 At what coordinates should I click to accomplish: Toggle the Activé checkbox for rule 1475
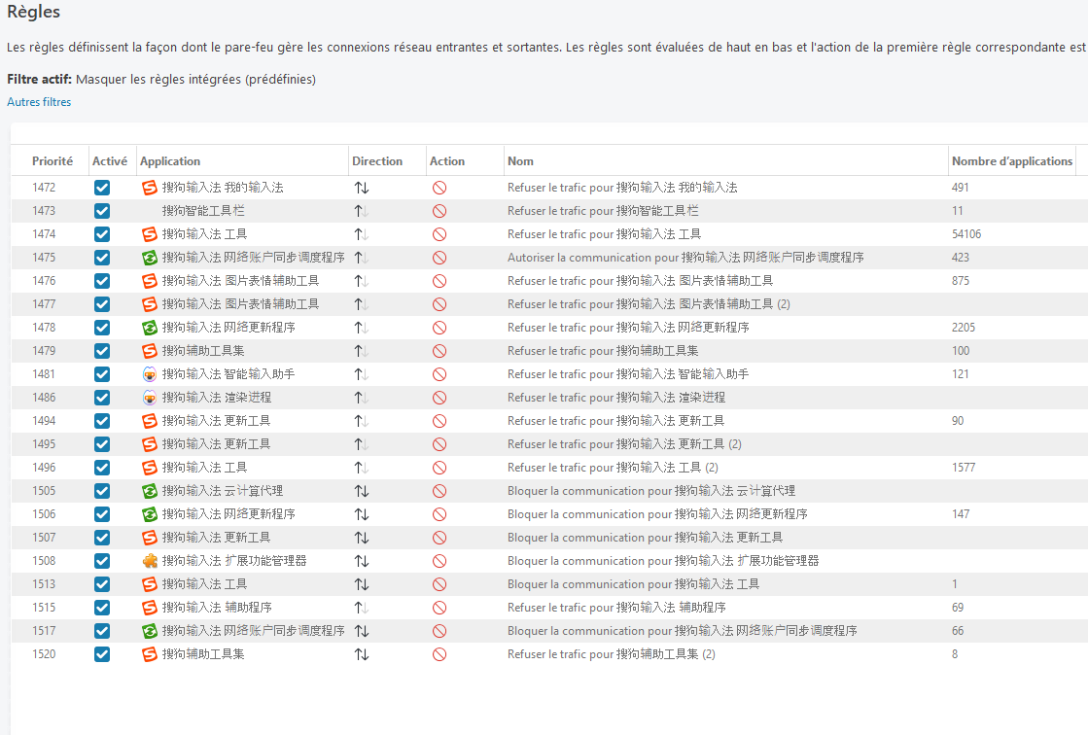(102, 258)
